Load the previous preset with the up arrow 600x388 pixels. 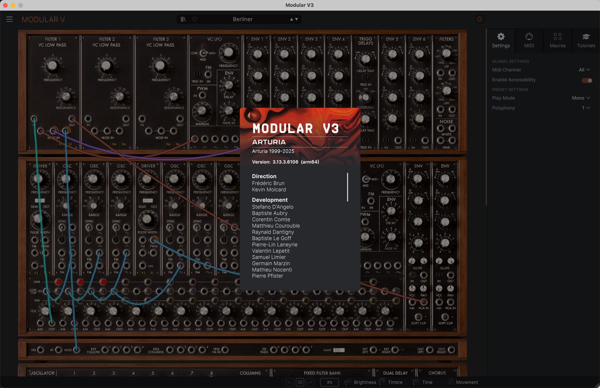pyautogui.click(x=291, y=19)
